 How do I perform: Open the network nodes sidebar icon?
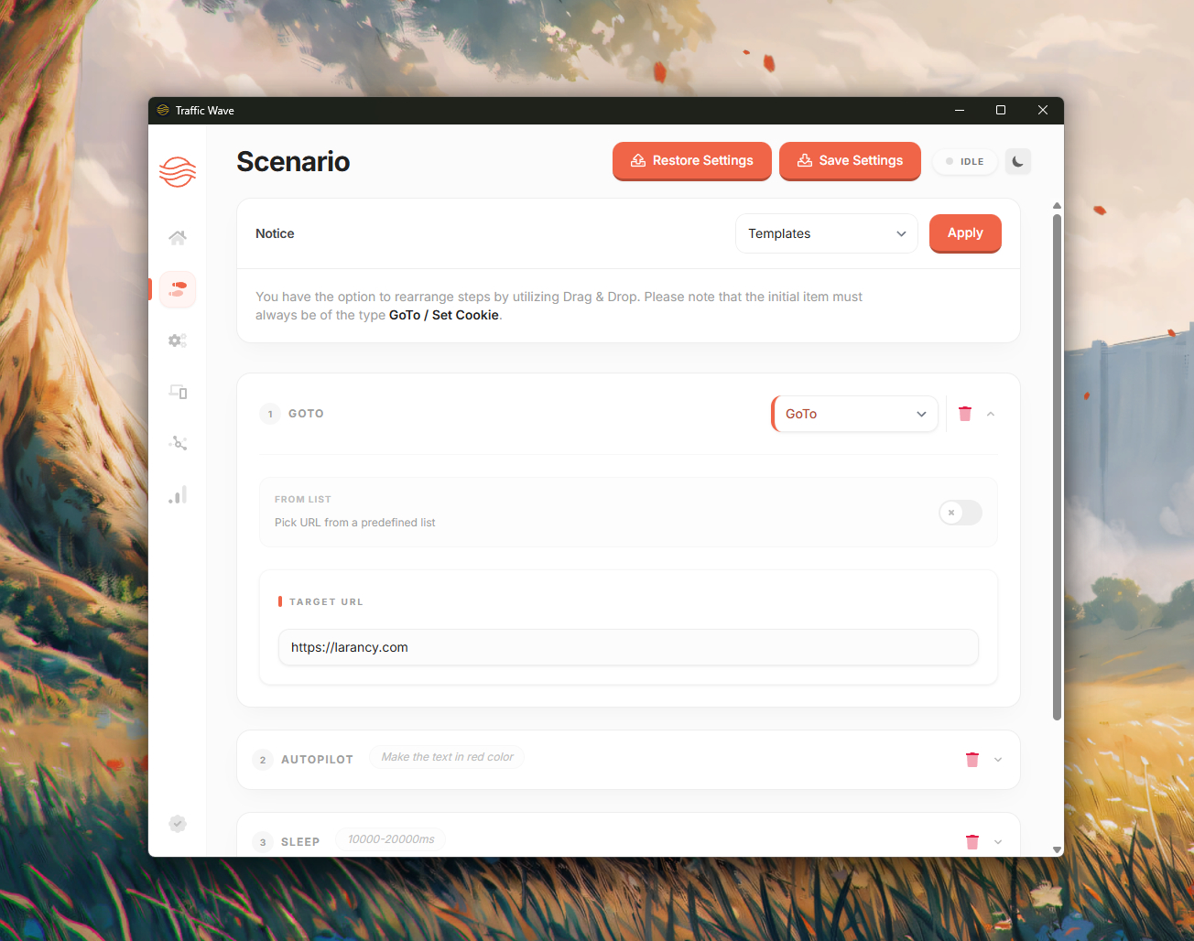pos(178,443)
